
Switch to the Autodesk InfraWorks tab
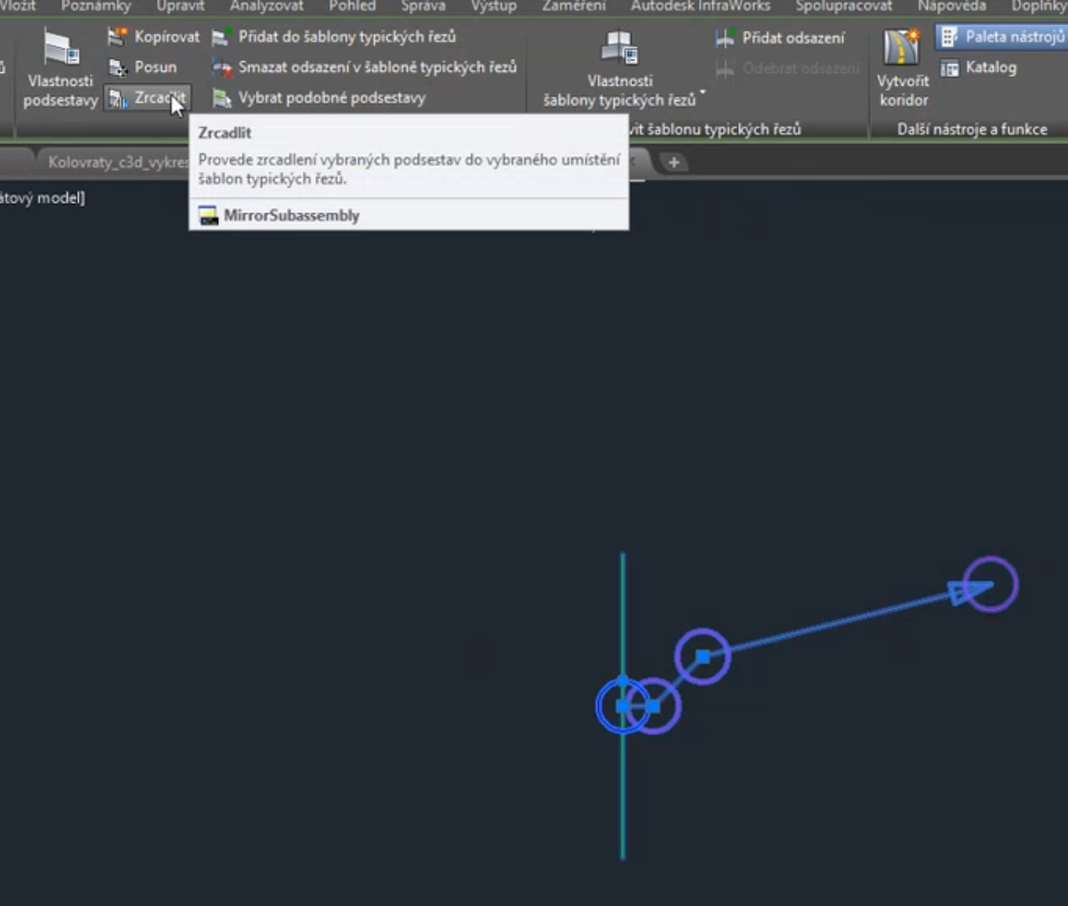coord(700,7)
